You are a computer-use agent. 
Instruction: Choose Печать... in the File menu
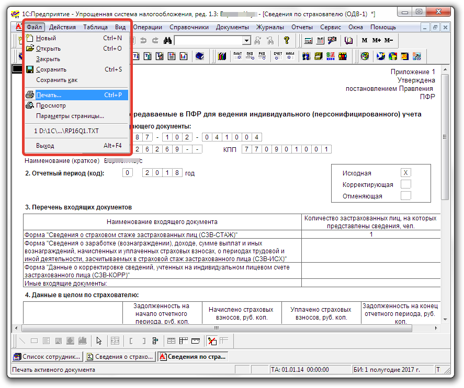tap(77, 95)
